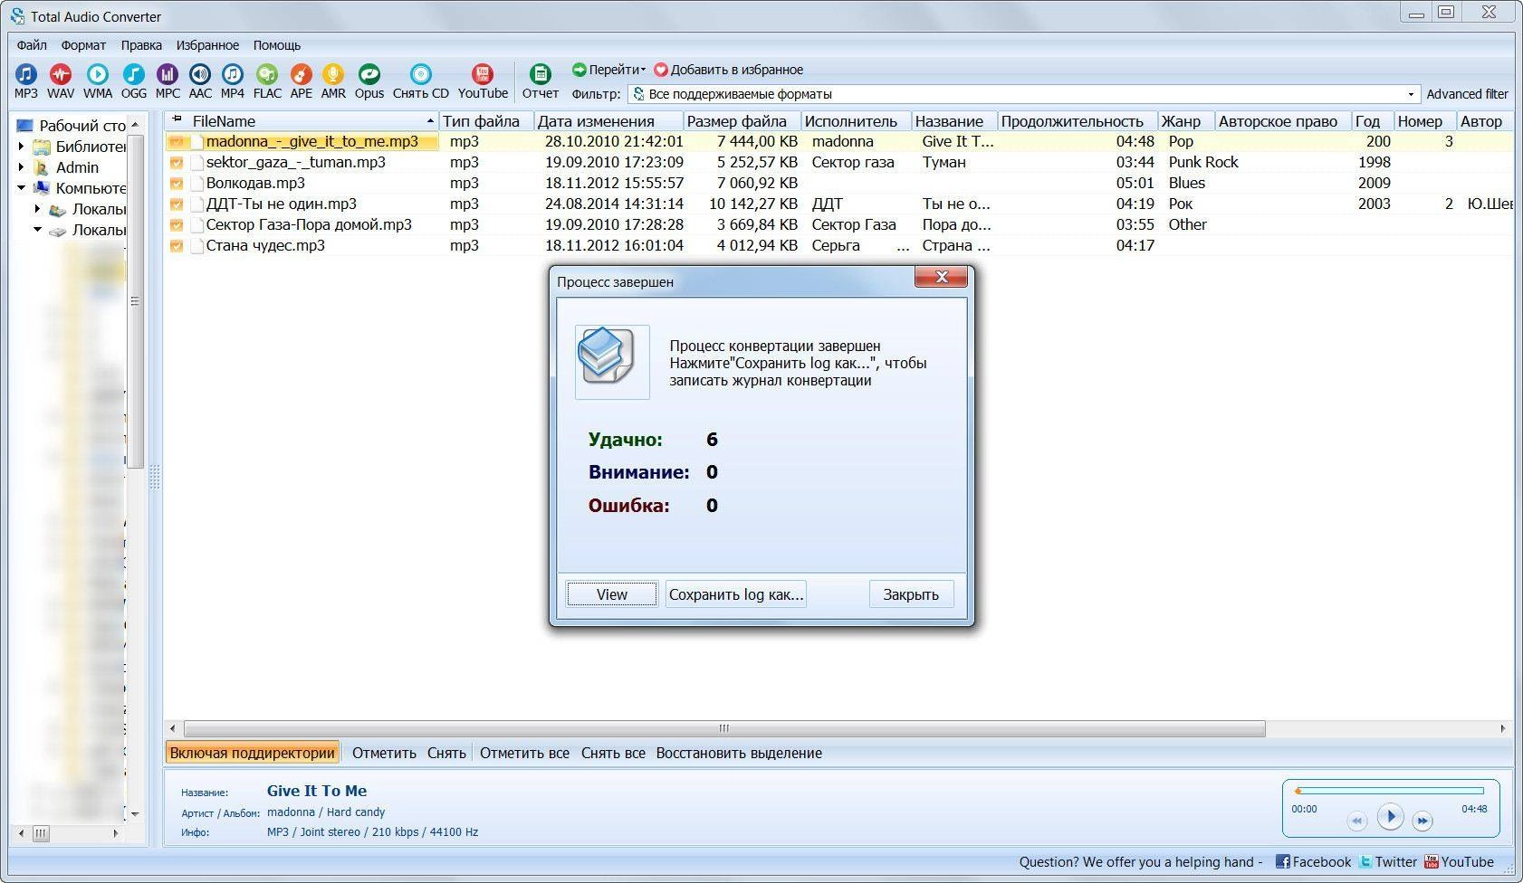Image resolution: width=1523 pixels, height=883 pixels.
Task: Click the View button in dialog
Action: 612,594
